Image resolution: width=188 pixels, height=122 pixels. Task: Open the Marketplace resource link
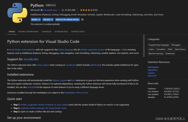point(153,67)
